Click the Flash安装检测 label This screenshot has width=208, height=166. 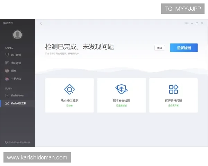(x=69, y=101)
